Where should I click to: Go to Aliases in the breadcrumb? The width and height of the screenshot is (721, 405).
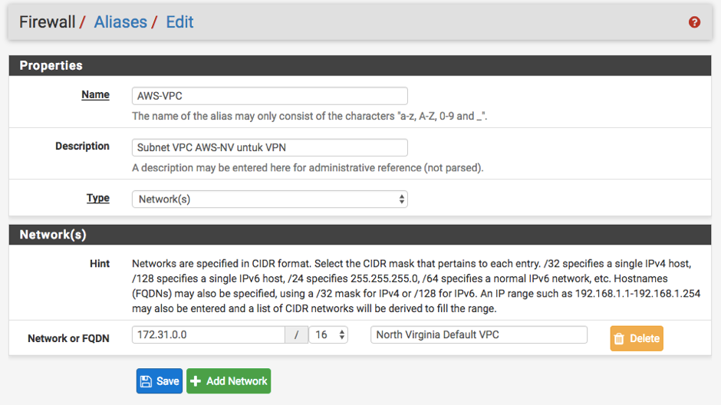(120, 22)
